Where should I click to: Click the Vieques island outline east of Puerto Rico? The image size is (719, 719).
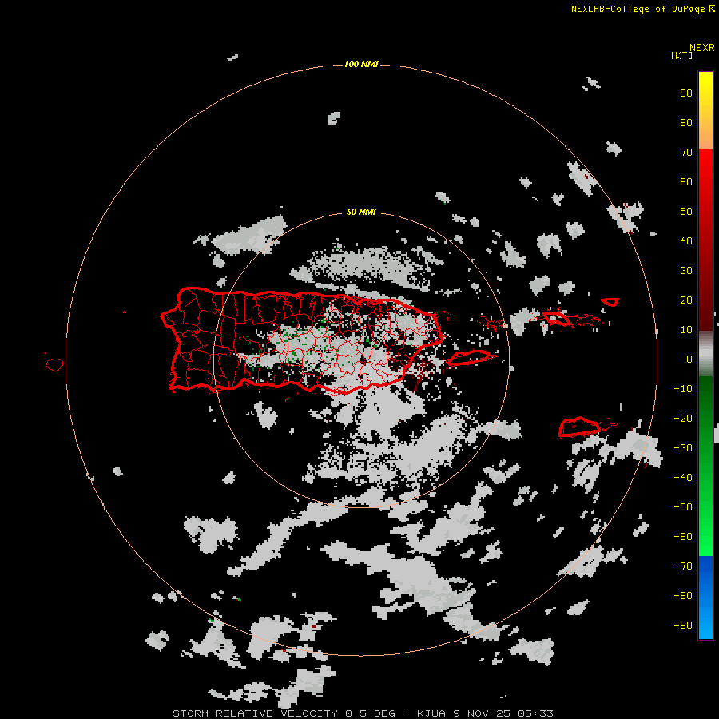click(x=471, y=357)
